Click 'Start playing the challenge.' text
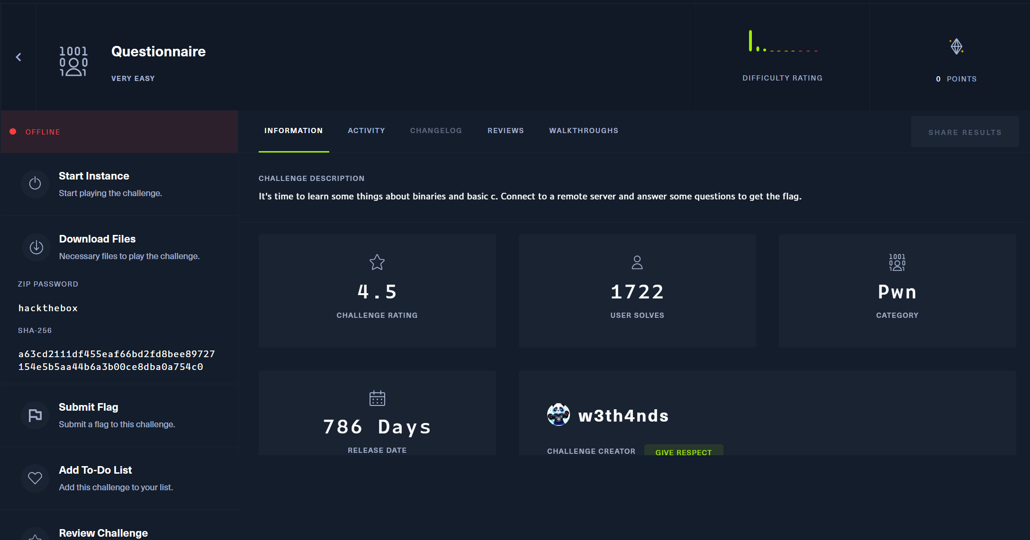This screenshot has height=540, width=1030. tap(110, 193)
